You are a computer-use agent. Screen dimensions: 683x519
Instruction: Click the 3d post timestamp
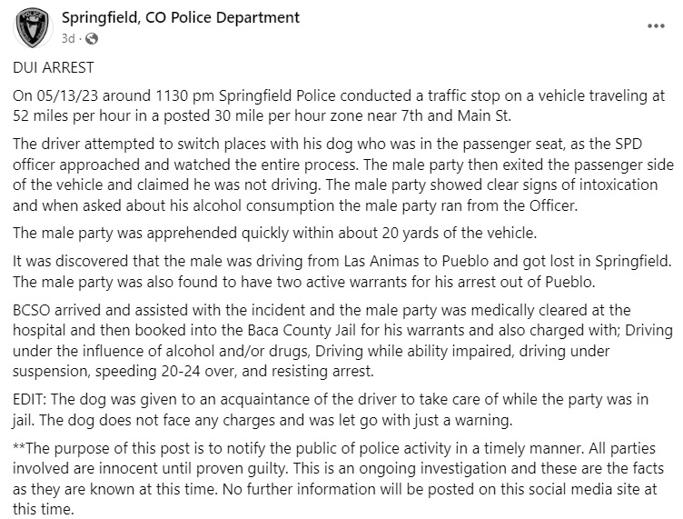coord(67,39)
